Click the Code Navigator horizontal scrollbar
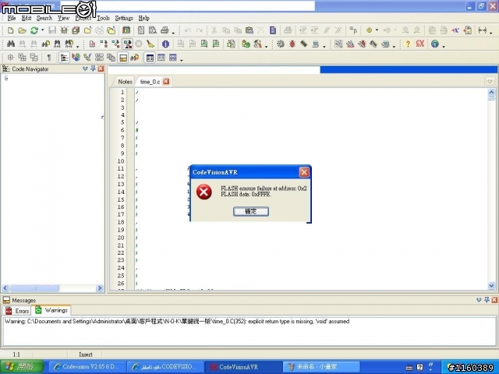The image size is (499, 374). tap(52, 288)
